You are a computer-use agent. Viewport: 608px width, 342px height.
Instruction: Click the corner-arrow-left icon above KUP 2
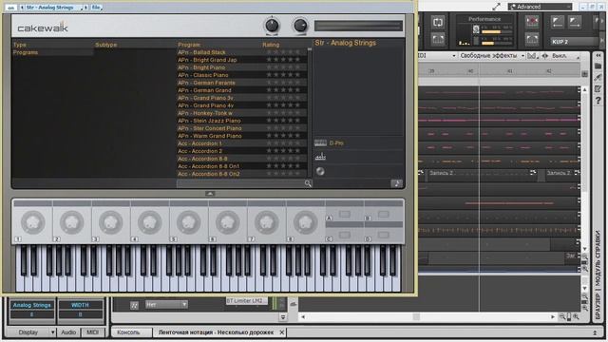coord(558,22)
